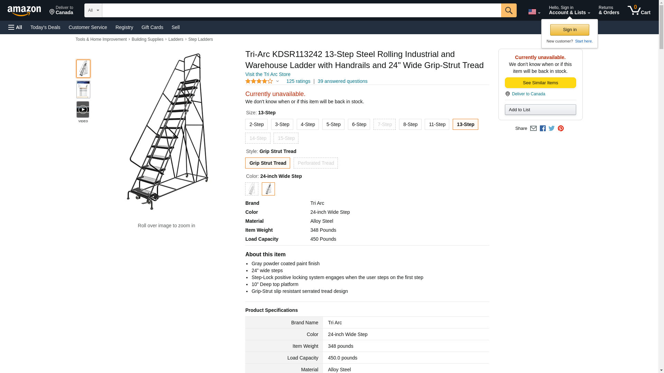Select Grip Strut Tread style
The width and height of the screenshot is (664, 373).
click(267, 163)
